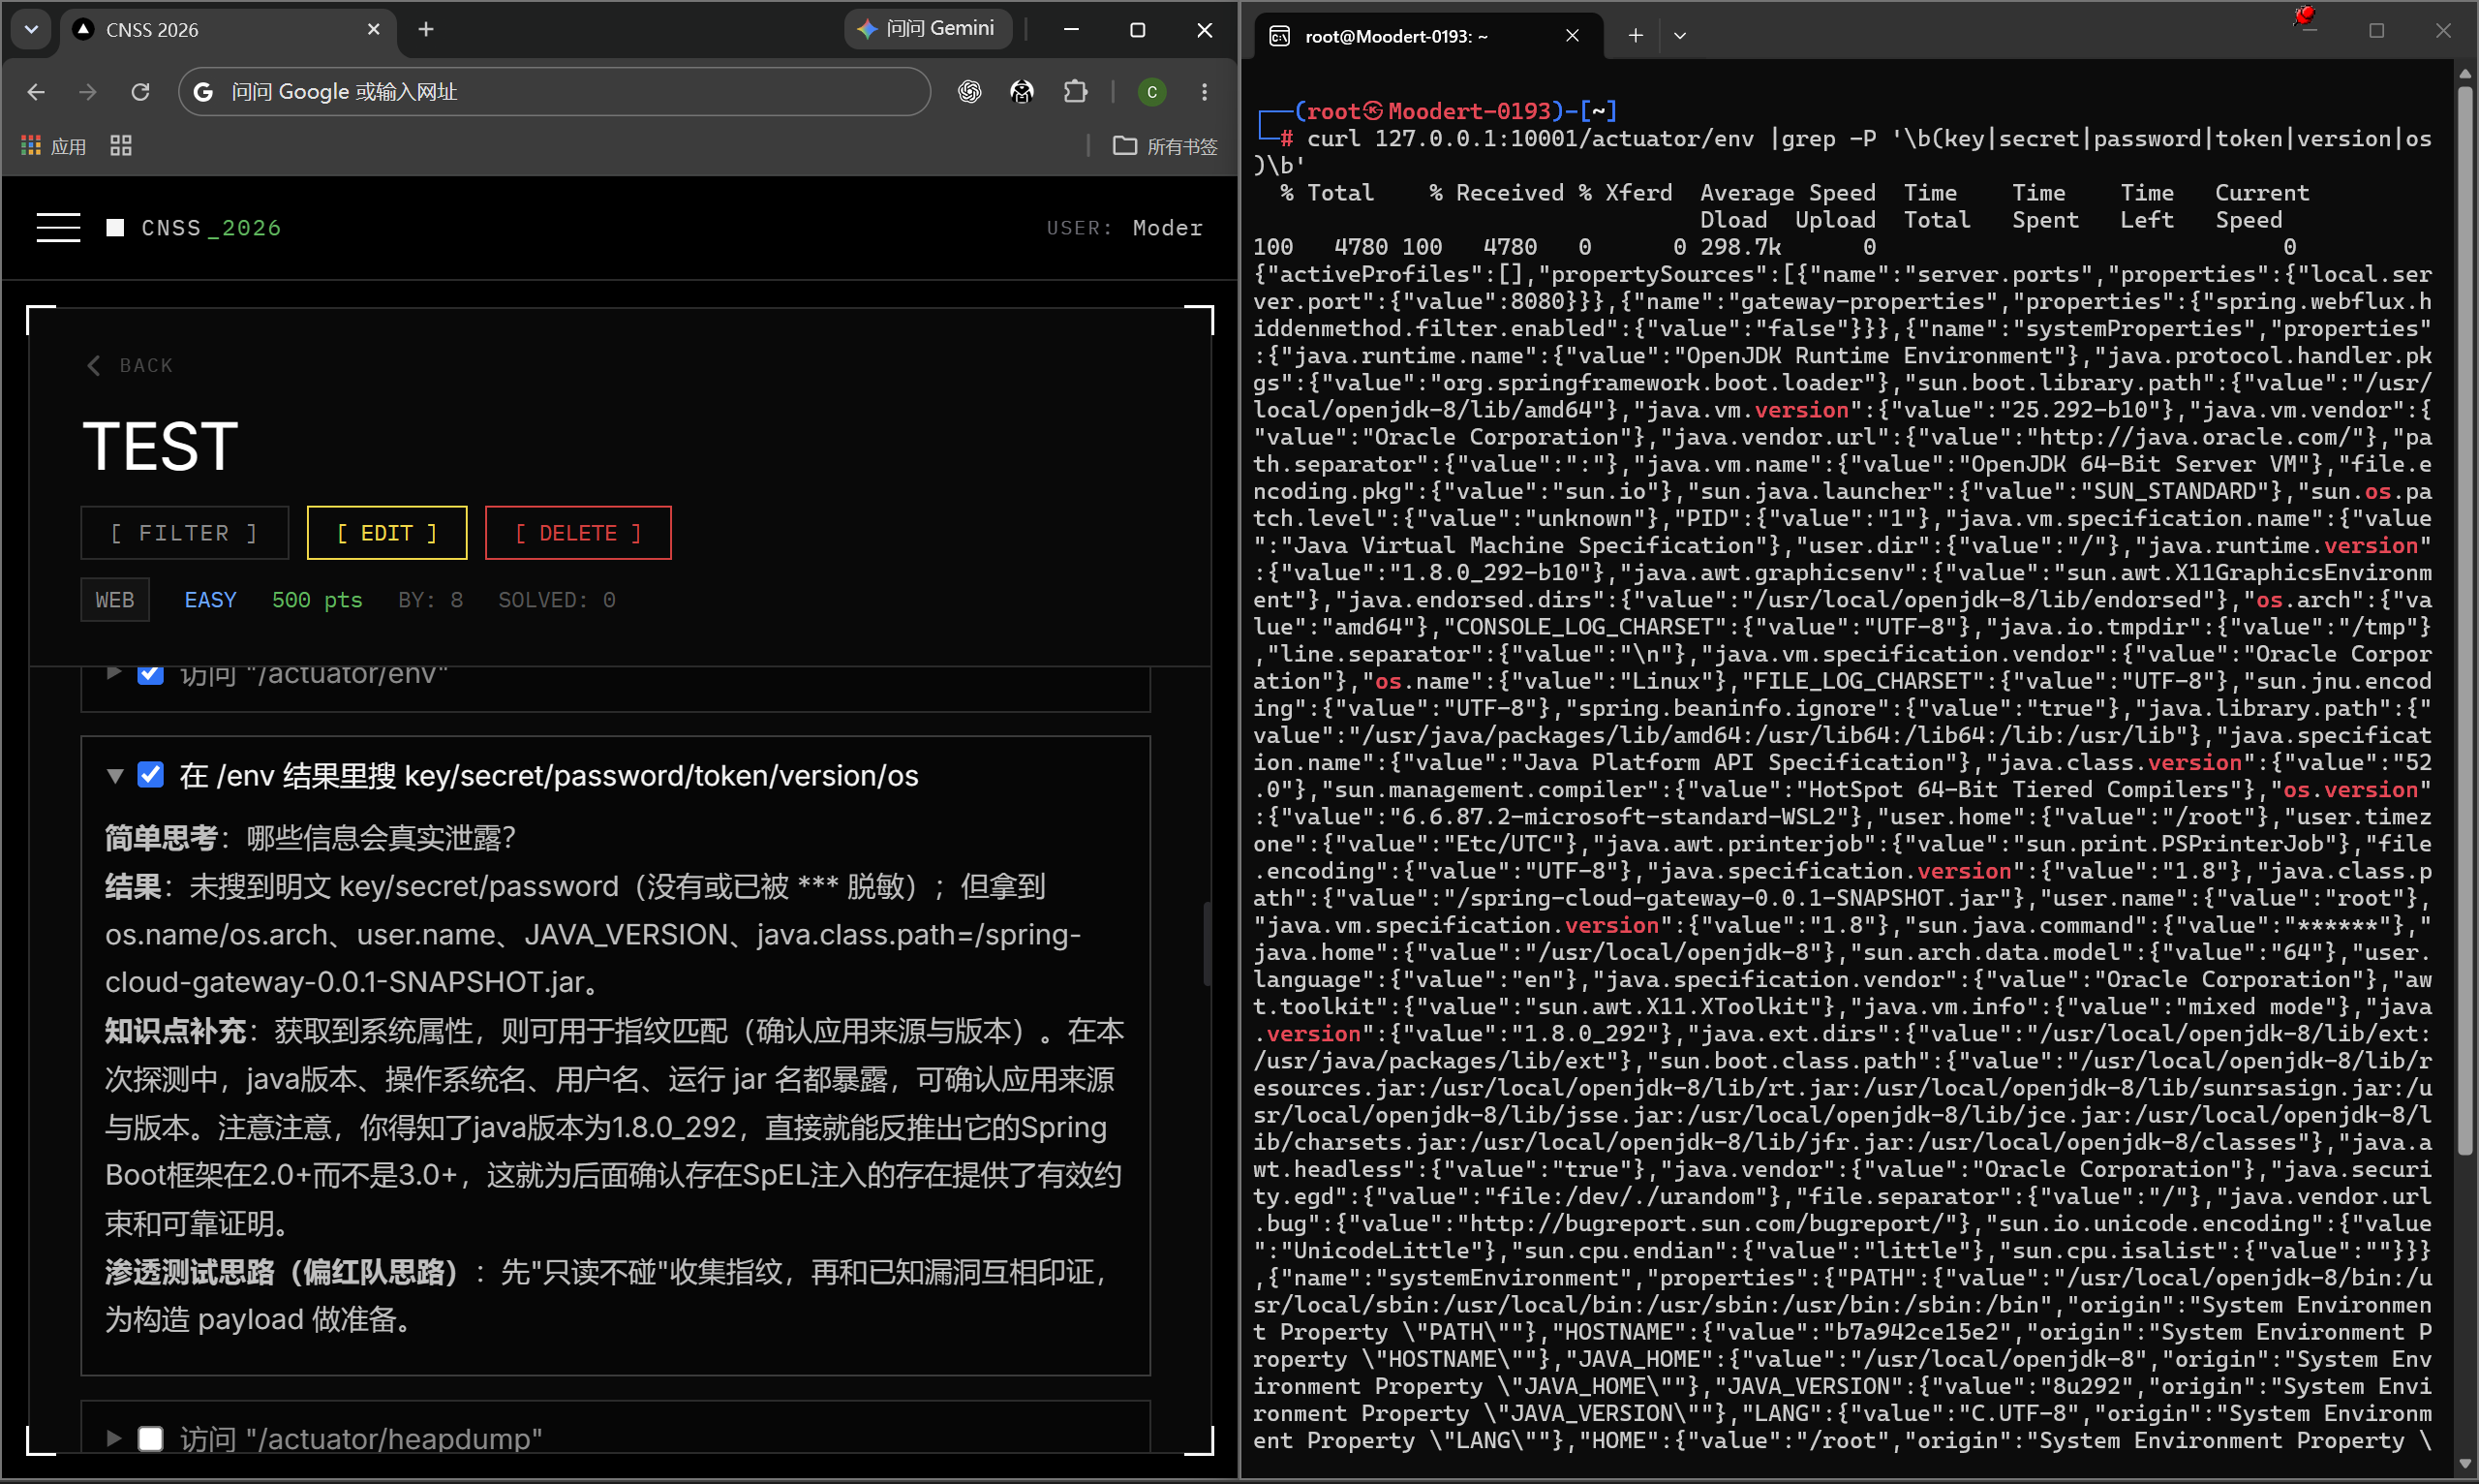Expand the /actuator/heapdump section

coord(114,1438)
